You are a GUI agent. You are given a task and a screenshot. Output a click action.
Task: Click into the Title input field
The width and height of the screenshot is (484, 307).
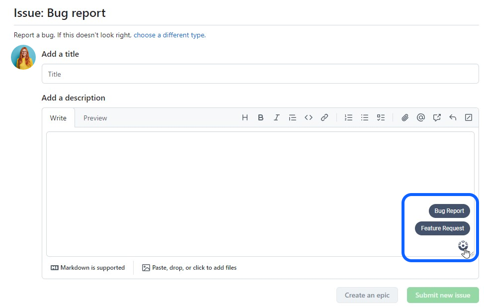tap(260, 74)
